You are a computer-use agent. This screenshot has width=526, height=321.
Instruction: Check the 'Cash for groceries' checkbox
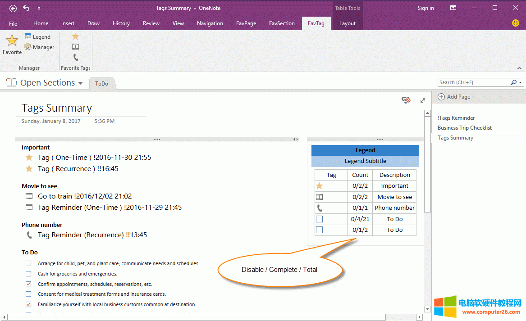(29, 274)
